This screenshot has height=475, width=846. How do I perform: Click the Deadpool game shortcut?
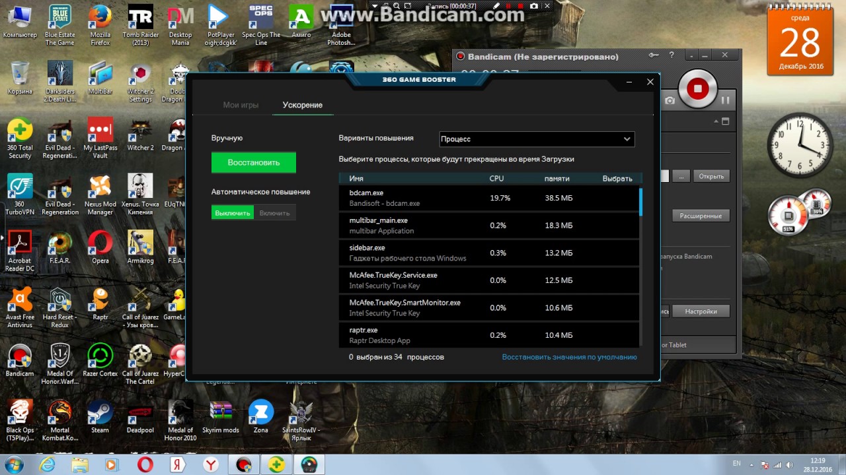140,417
